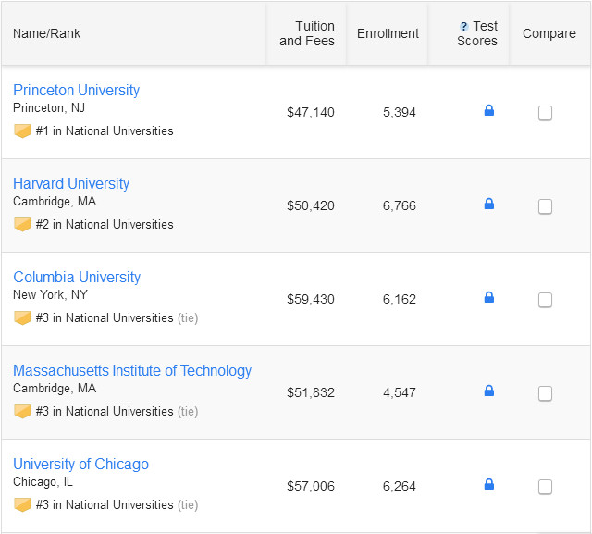Mark University of Chicago for comparison
The width and height of the screenshot is (592, 534).
point(545,487)
